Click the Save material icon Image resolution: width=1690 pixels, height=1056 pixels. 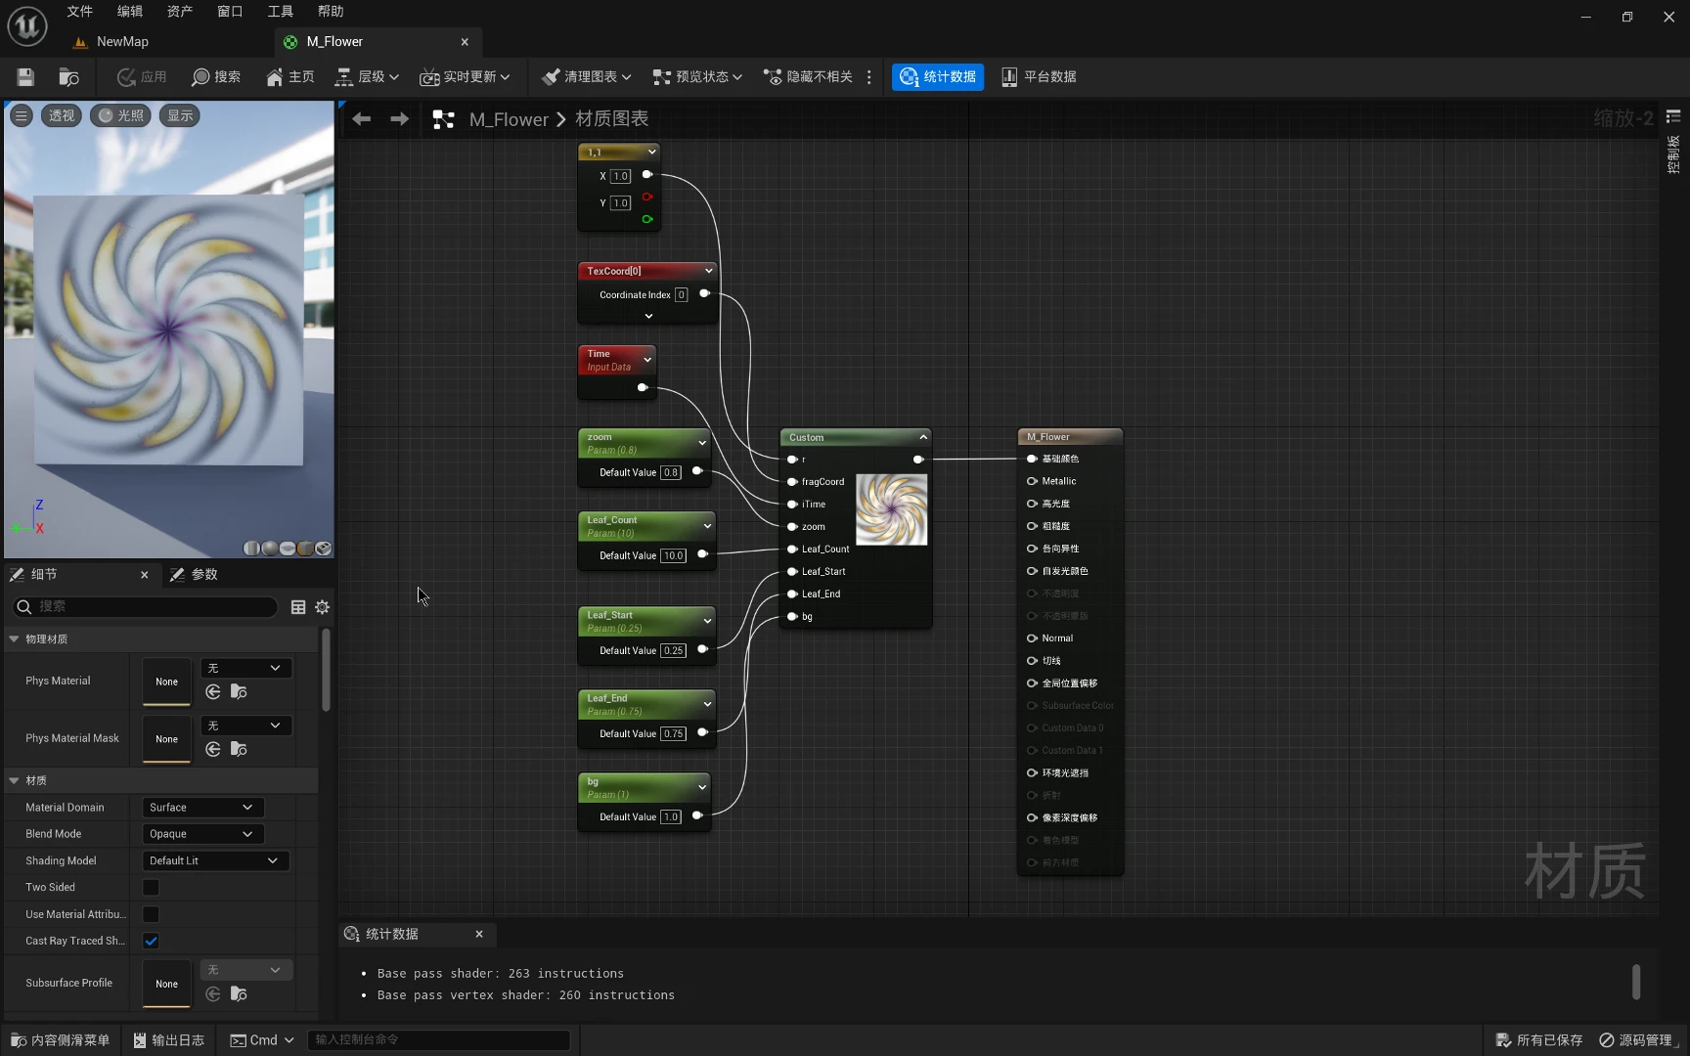pyautogui.click(x=25, y=77)
